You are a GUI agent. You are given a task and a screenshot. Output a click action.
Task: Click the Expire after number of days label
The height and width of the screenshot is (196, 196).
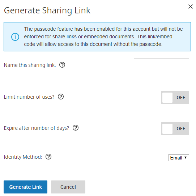click(37, 128)
